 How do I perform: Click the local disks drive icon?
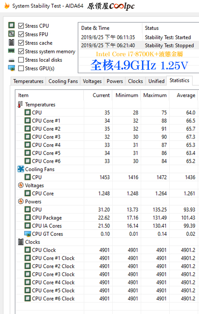coord(12,60)
